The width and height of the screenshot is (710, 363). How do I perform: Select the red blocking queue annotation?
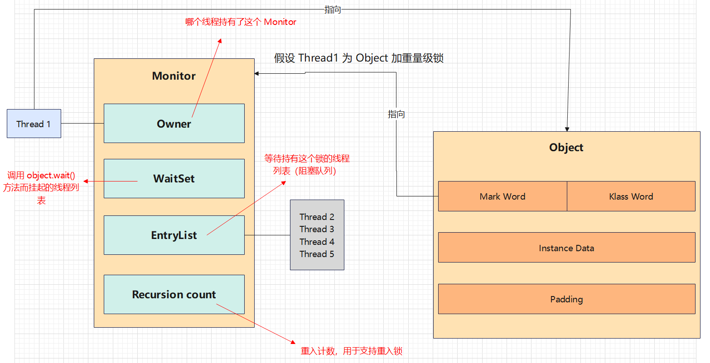307,165
